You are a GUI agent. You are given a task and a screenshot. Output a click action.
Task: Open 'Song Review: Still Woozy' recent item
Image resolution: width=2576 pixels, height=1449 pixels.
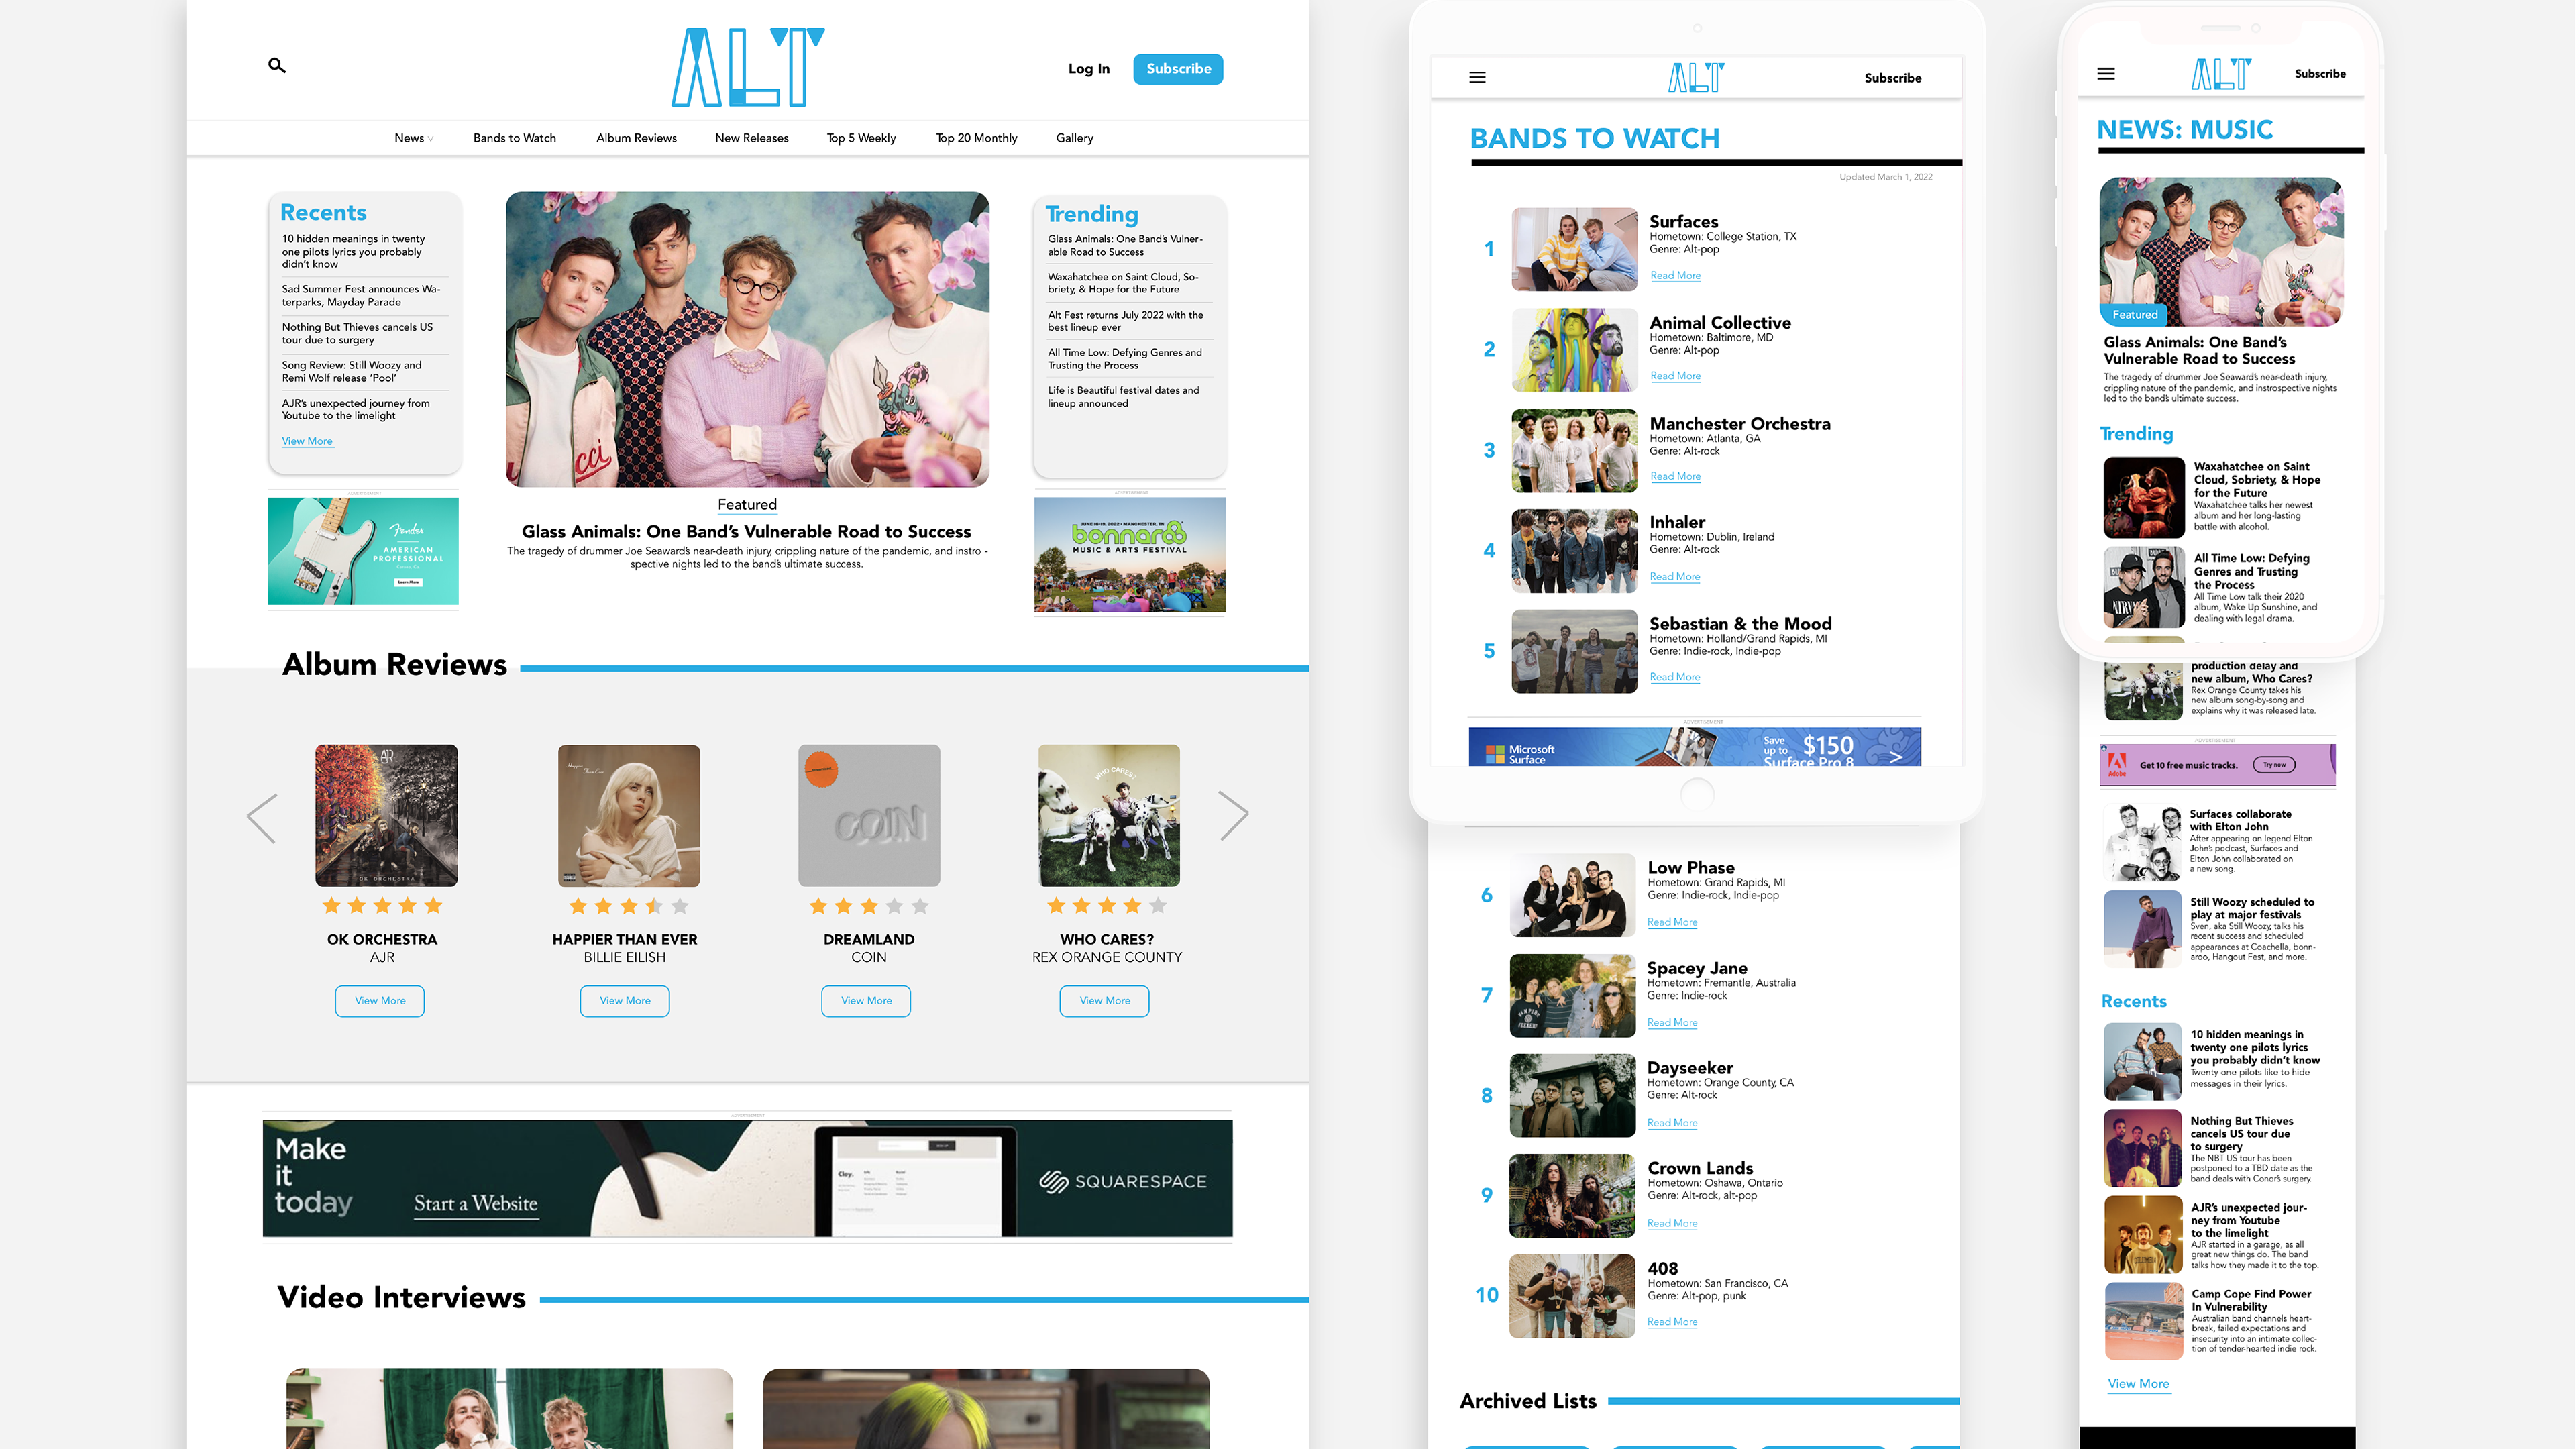tap(351, 371)
